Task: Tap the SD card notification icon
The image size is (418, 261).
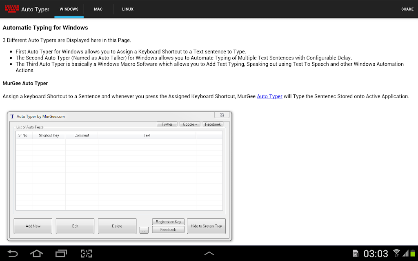Action: (356, 254)
